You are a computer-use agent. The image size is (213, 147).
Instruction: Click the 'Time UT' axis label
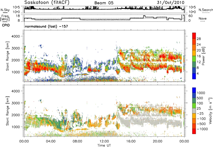pos(104,145)
